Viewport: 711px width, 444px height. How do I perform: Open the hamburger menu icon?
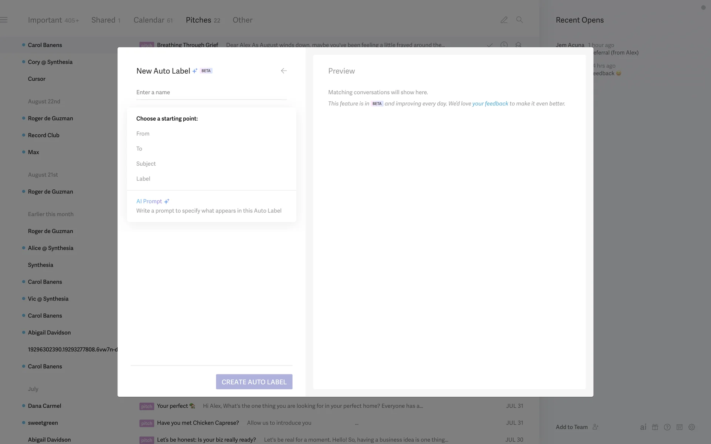pyautogui.click(x=4, y=20)
